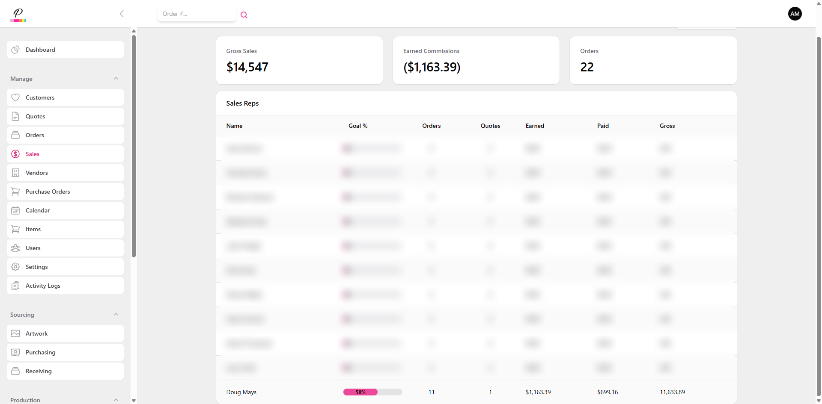Image resolution: width=822 pixels, height=404 pixels.
Task: Select the Doug Mays sales rep name
Action: coord(241,392)
